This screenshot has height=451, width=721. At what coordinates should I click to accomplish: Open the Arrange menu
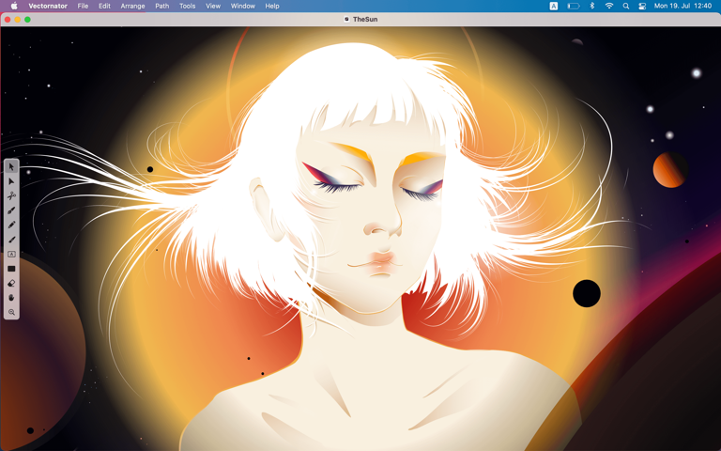[x=133, y=6]
